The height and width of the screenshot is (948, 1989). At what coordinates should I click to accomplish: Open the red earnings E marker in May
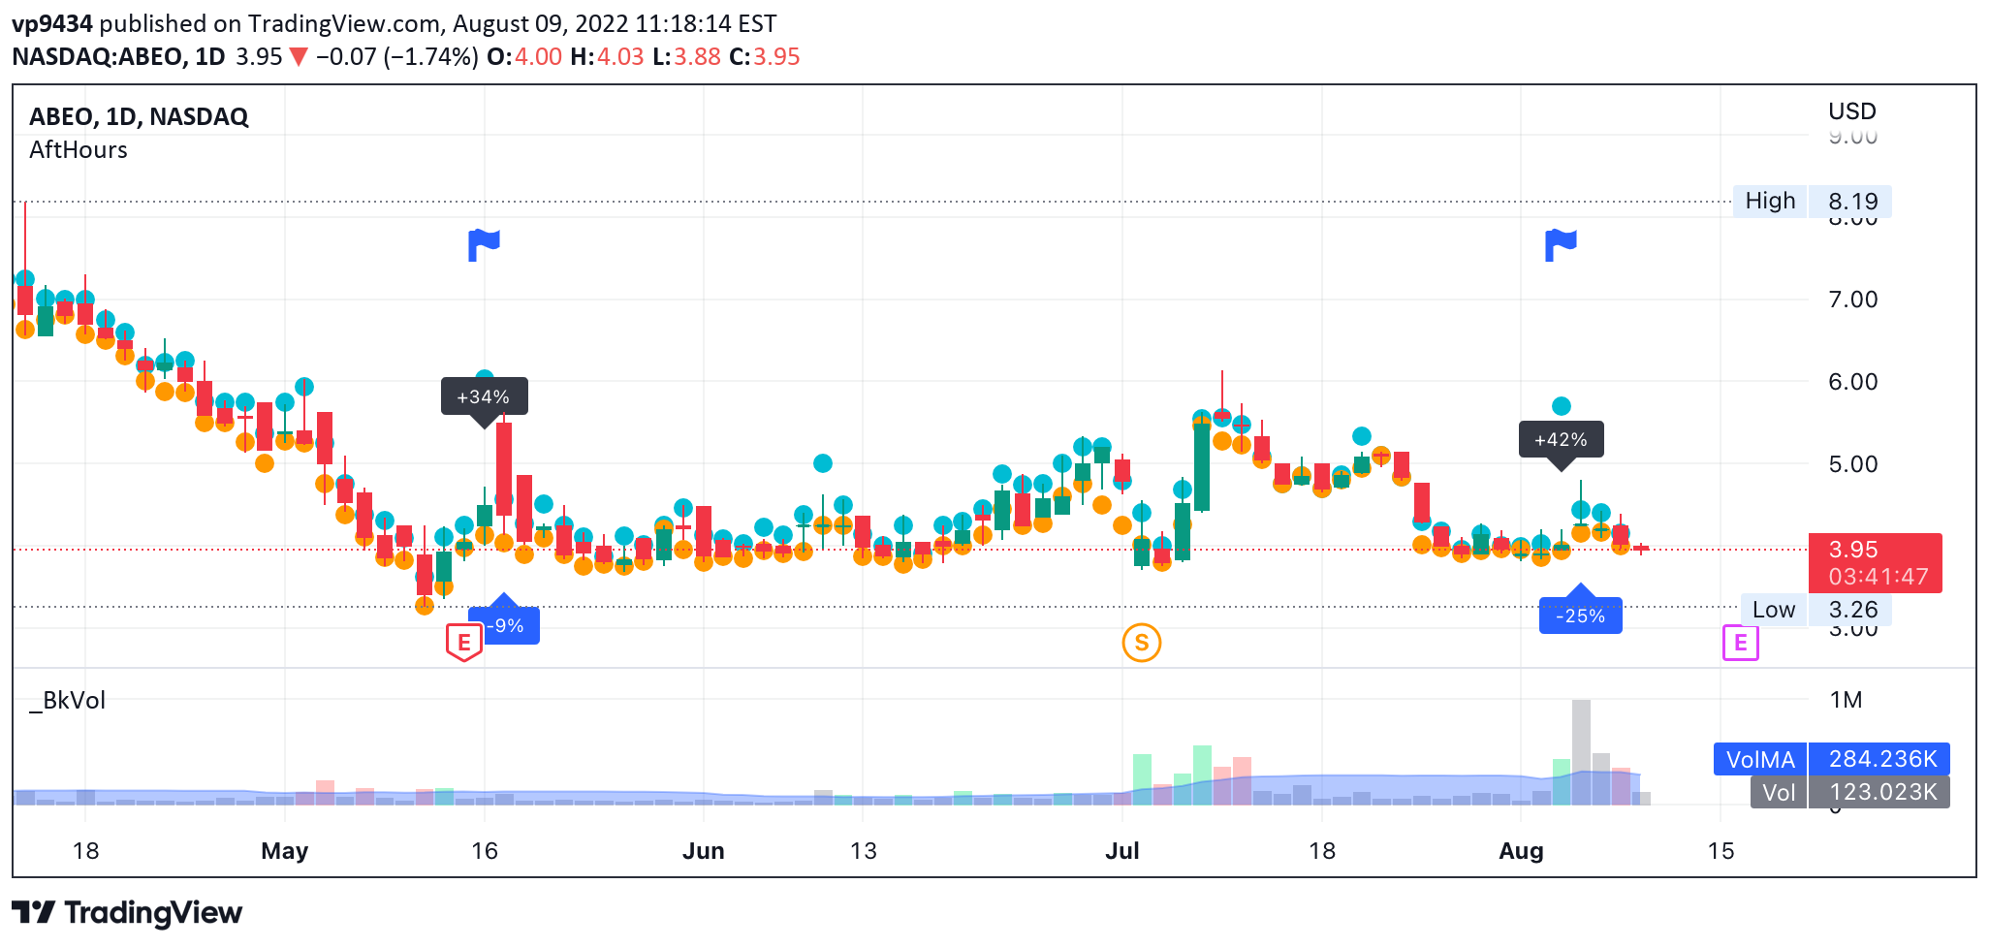(464, 643)
